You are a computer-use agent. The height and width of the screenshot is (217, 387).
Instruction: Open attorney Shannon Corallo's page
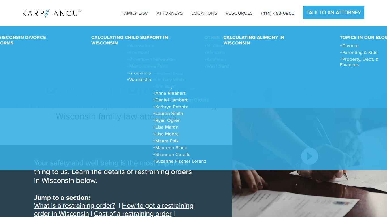[x=171, y=155]
